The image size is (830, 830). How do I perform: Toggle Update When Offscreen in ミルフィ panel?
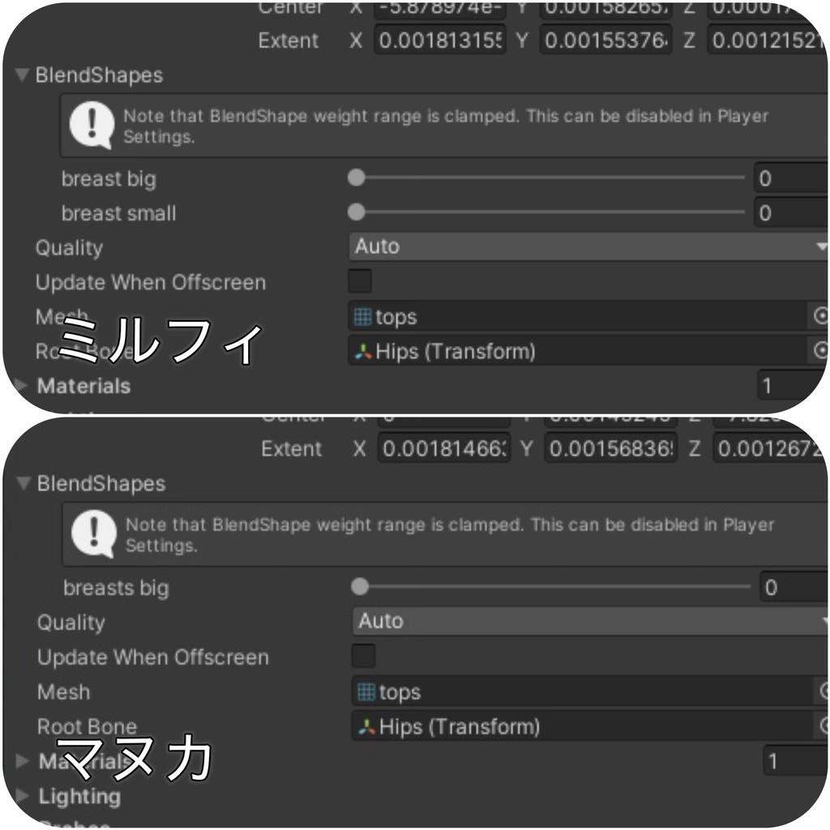point(360,281)
